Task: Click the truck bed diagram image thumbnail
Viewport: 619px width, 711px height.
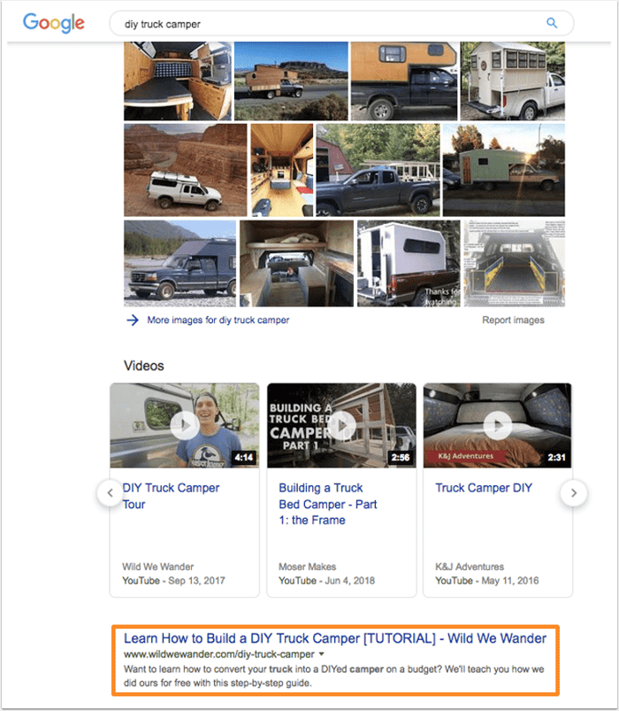Action: (x=515, y=264)
